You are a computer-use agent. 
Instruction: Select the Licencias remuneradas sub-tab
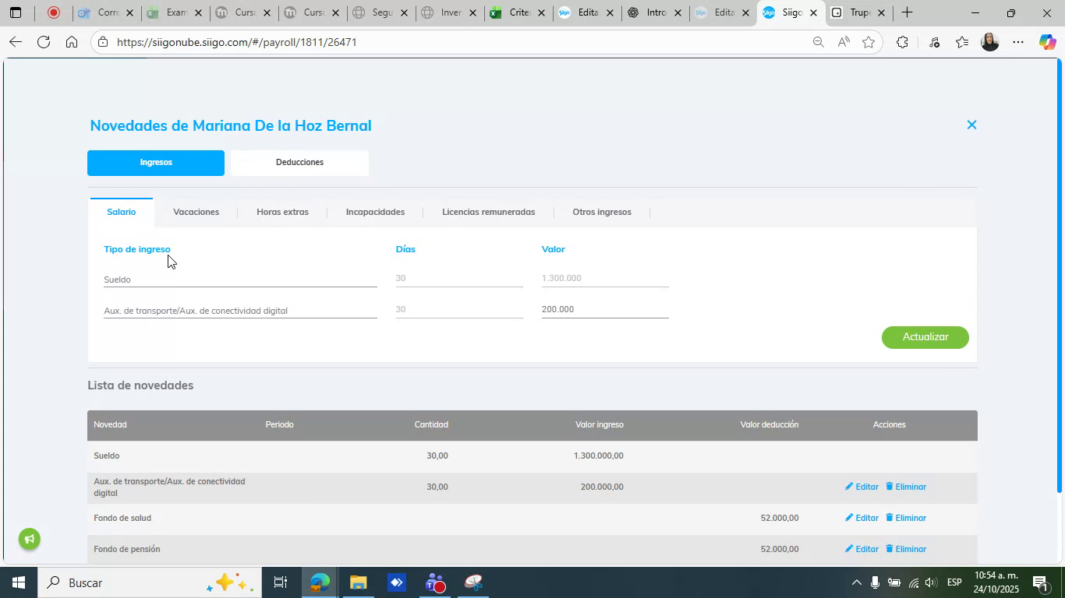pyautogui.click(x=488, y=212)
